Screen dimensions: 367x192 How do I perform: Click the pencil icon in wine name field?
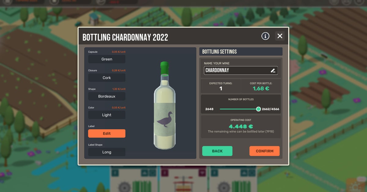[273, 70]
